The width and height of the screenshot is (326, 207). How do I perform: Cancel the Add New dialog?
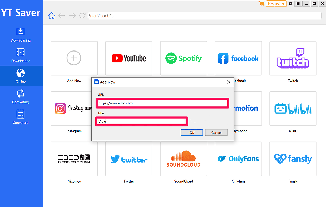216,132
